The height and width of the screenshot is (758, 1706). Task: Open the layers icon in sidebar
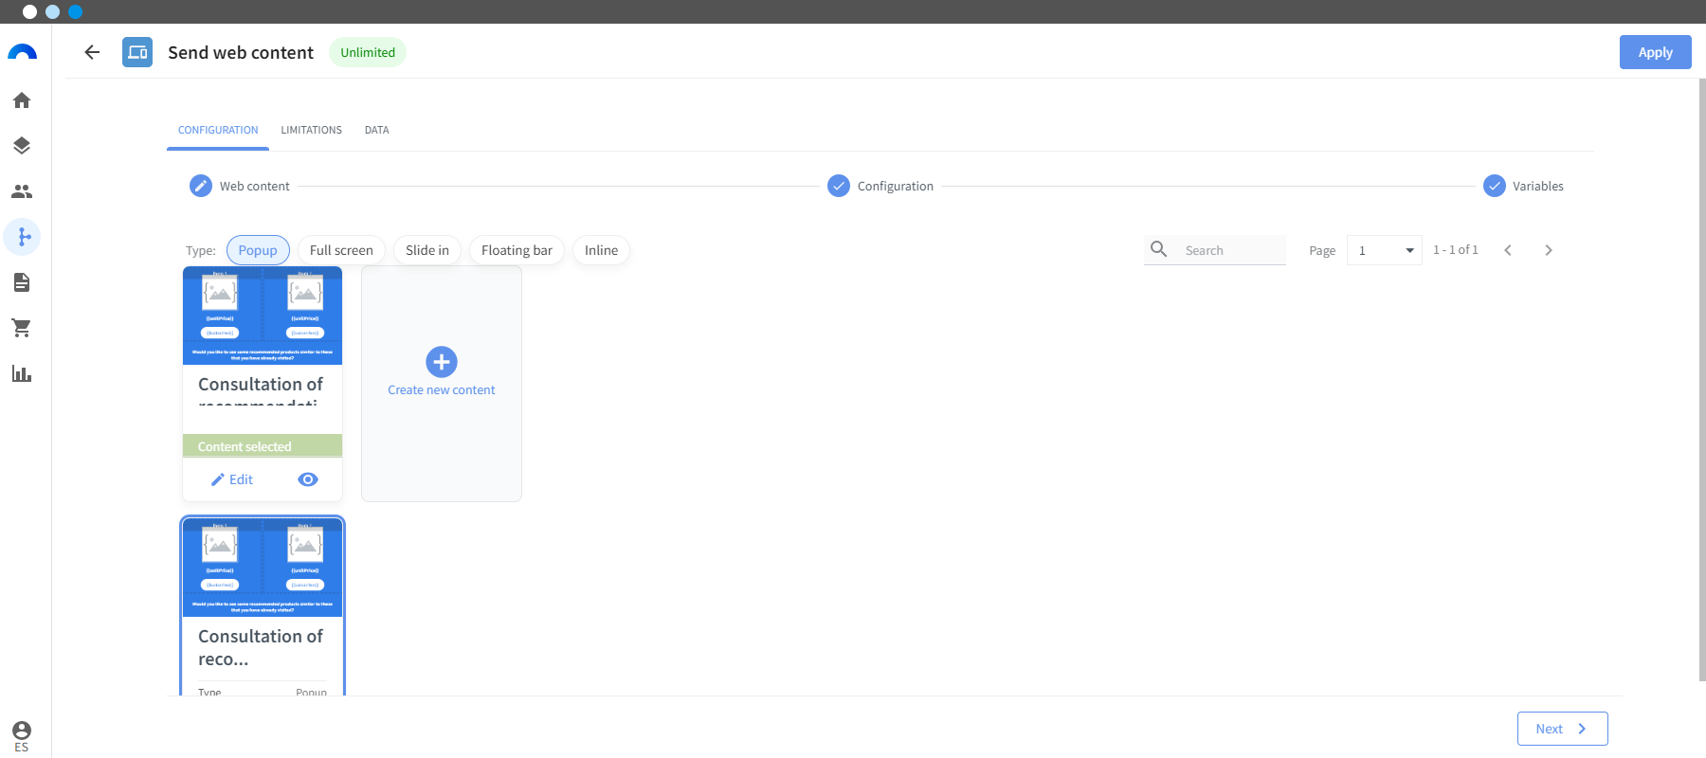click(22, 146)
